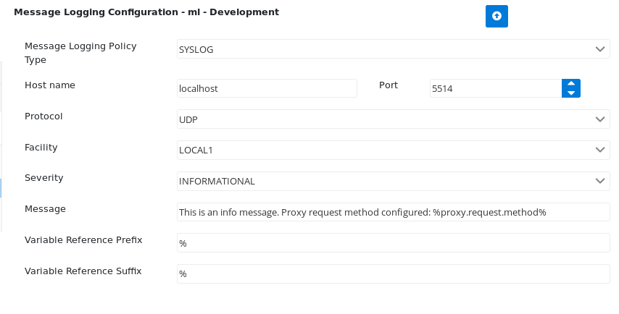Click the Host name label
This screenshot has height=314, width=619.
[50, 85]
